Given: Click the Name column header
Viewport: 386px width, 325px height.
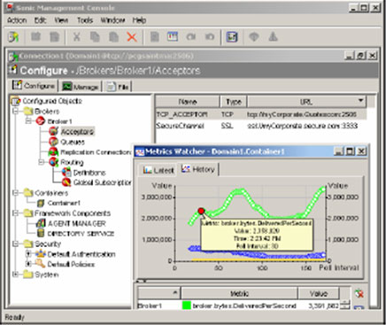Looking at the screenshot, I should (188, 102).
